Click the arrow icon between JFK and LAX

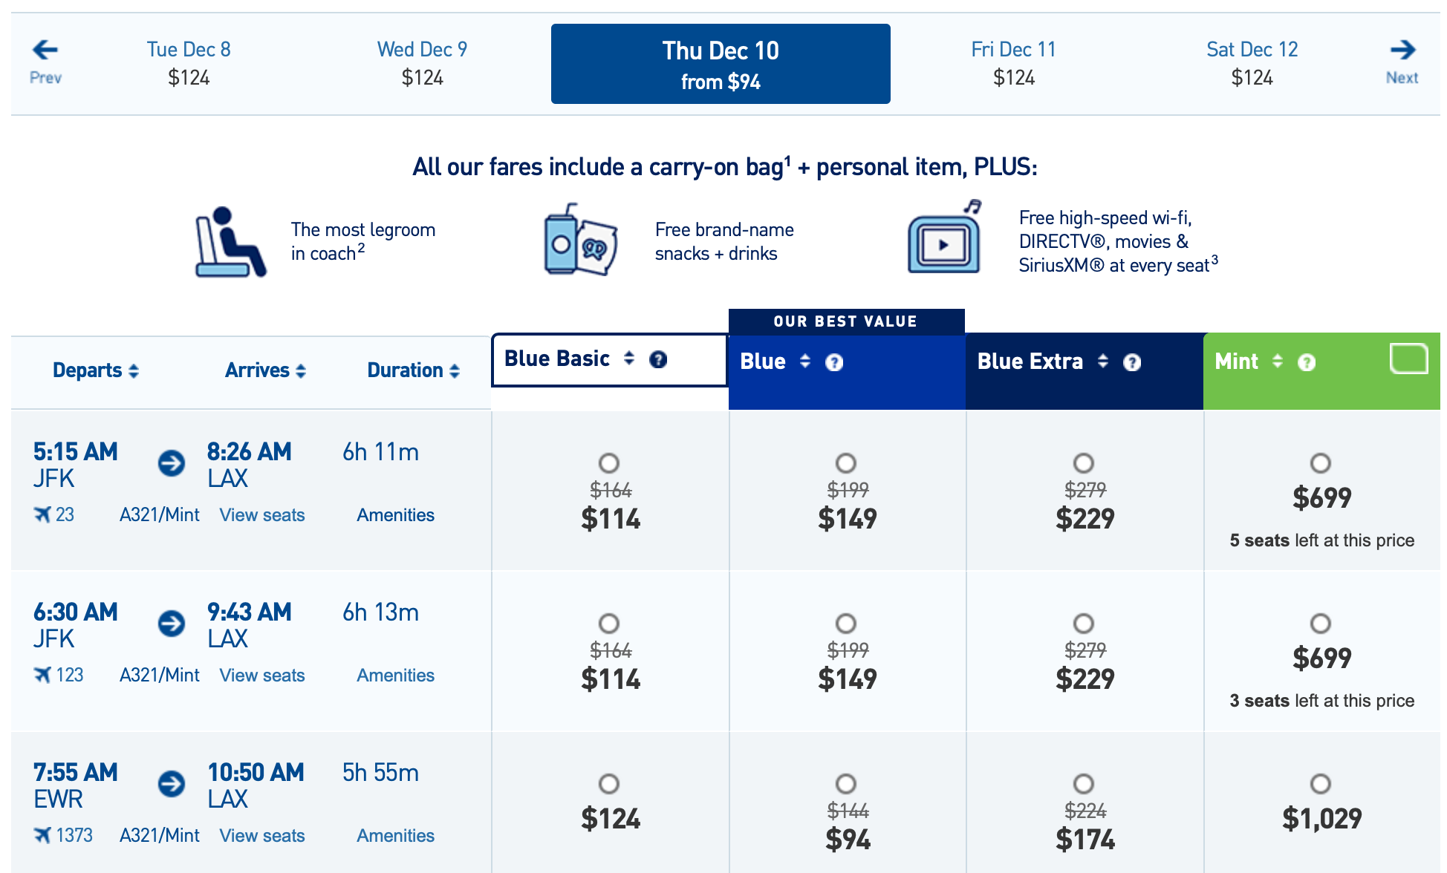[x=172, y=463]
